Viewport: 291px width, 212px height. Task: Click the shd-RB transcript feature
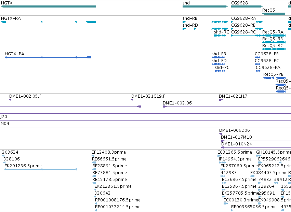[205, 22]
